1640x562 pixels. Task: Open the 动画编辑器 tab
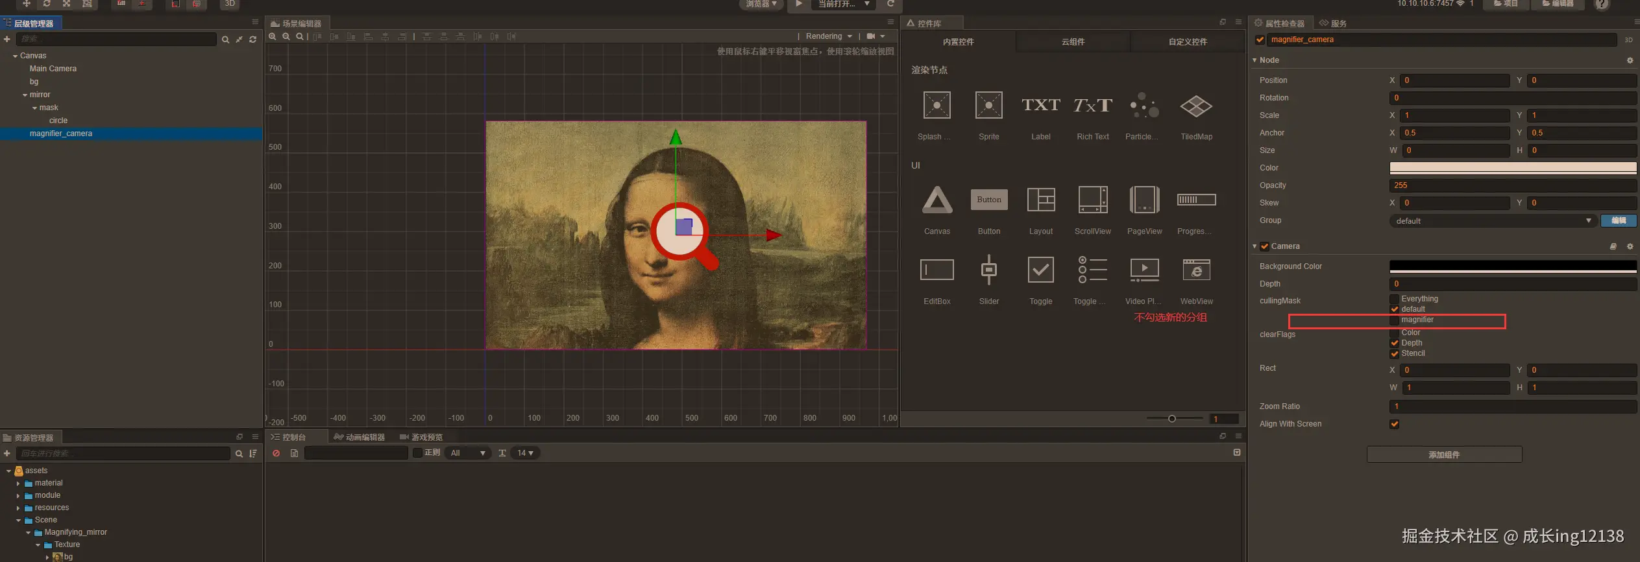click(x=360, y=438)
